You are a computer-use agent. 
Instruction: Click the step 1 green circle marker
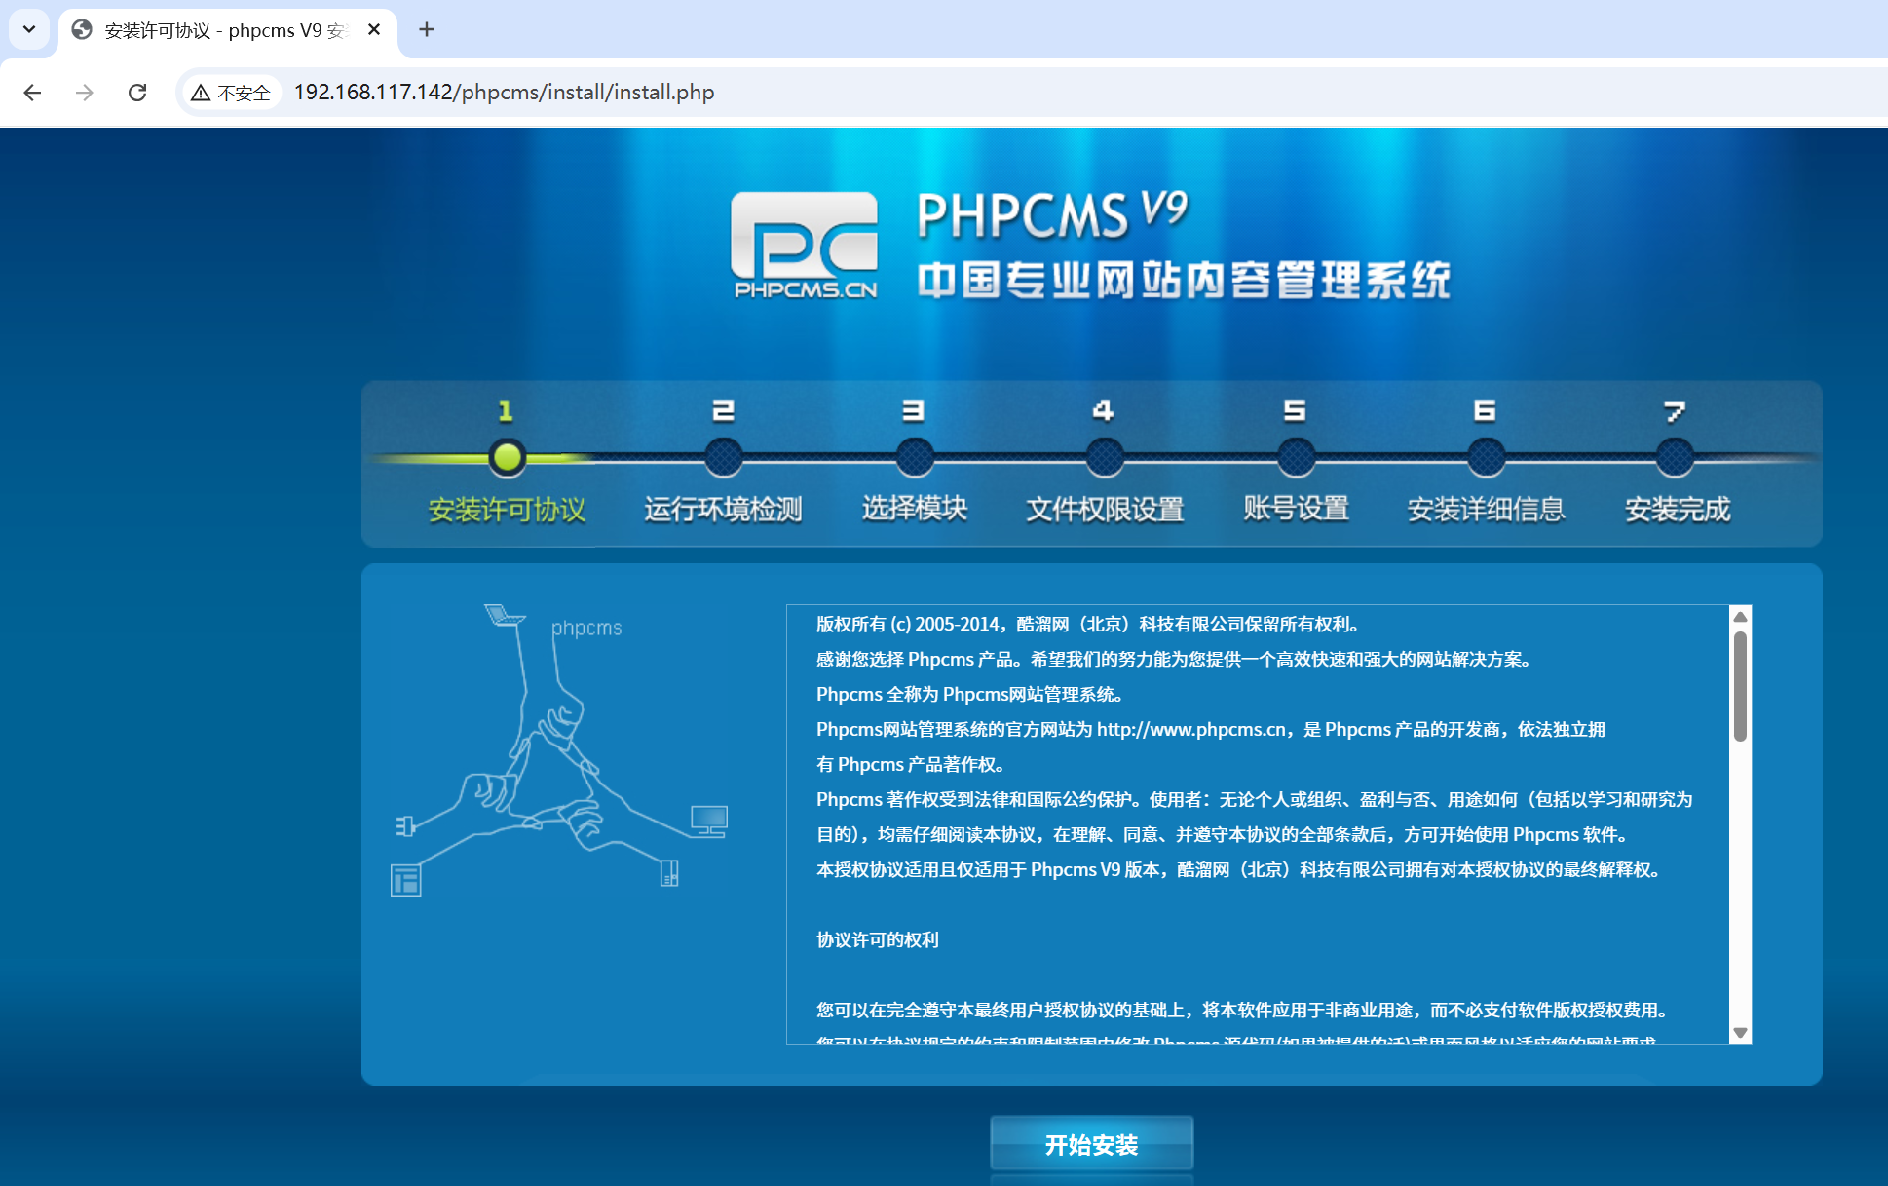click(507, 457)
